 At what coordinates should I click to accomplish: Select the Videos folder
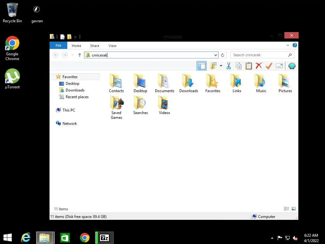(x=165, y=105)
